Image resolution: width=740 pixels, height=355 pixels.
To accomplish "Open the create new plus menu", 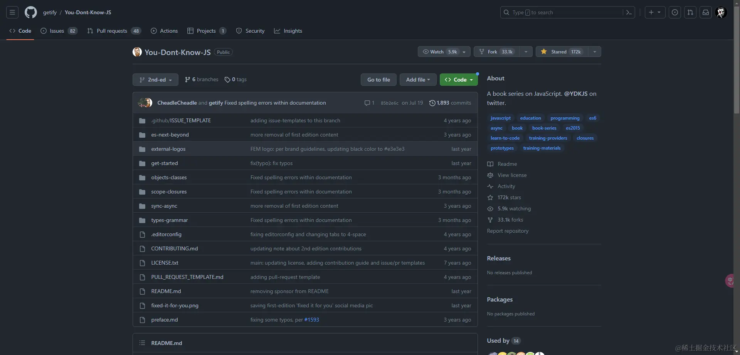I will (x=655, y=12).
